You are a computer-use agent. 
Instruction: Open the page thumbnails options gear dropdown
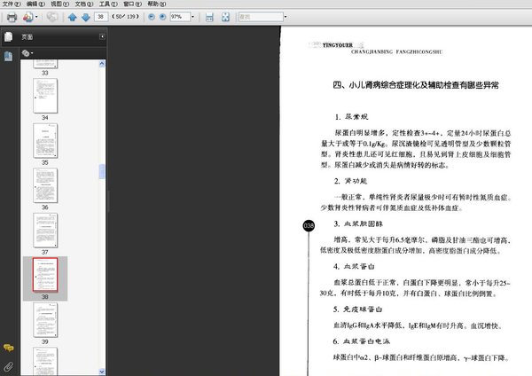pyautogui.click(x=27, y=53)
